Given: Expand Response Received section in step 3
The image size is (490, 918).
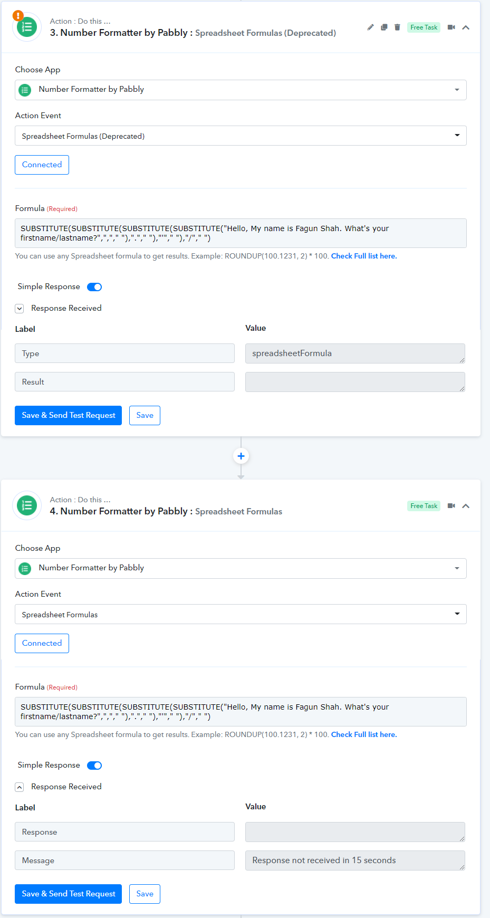Looking at the screenshot, I should point(20,309).
